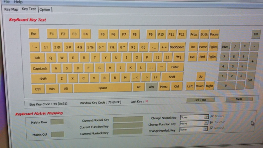This screenshot has height=148, width=263.
Task: Click the numpad slash key
Action: click(x=235, y=46)
